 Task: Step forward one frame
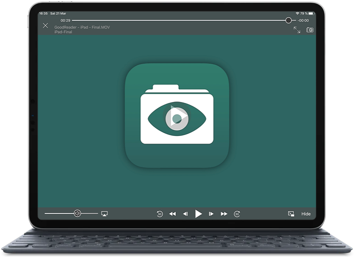pyautogui.click(x=211, y=214)
